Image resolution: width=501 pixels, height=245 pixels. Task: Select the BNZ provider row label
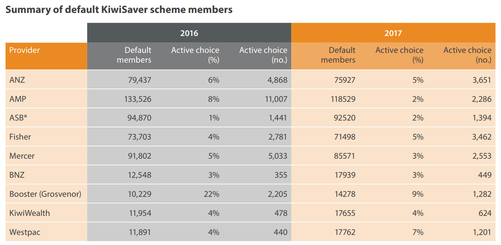point(17,175)
